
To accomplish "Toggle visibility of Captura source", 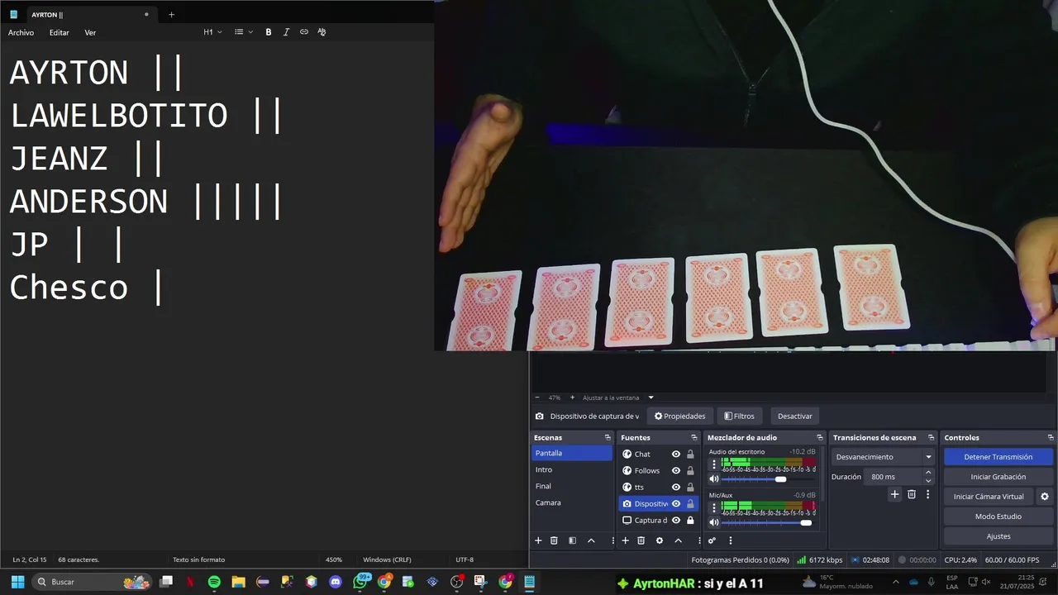I will pyautogui.click(x=676, y=520).
